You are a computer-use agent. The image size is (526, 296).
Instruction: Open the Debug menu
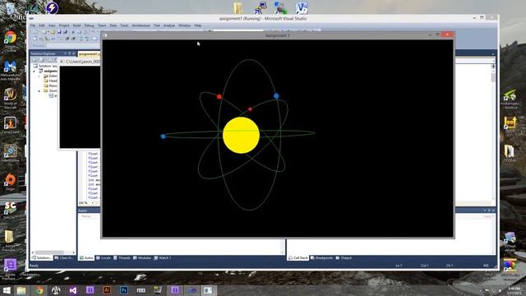point(89,25)
